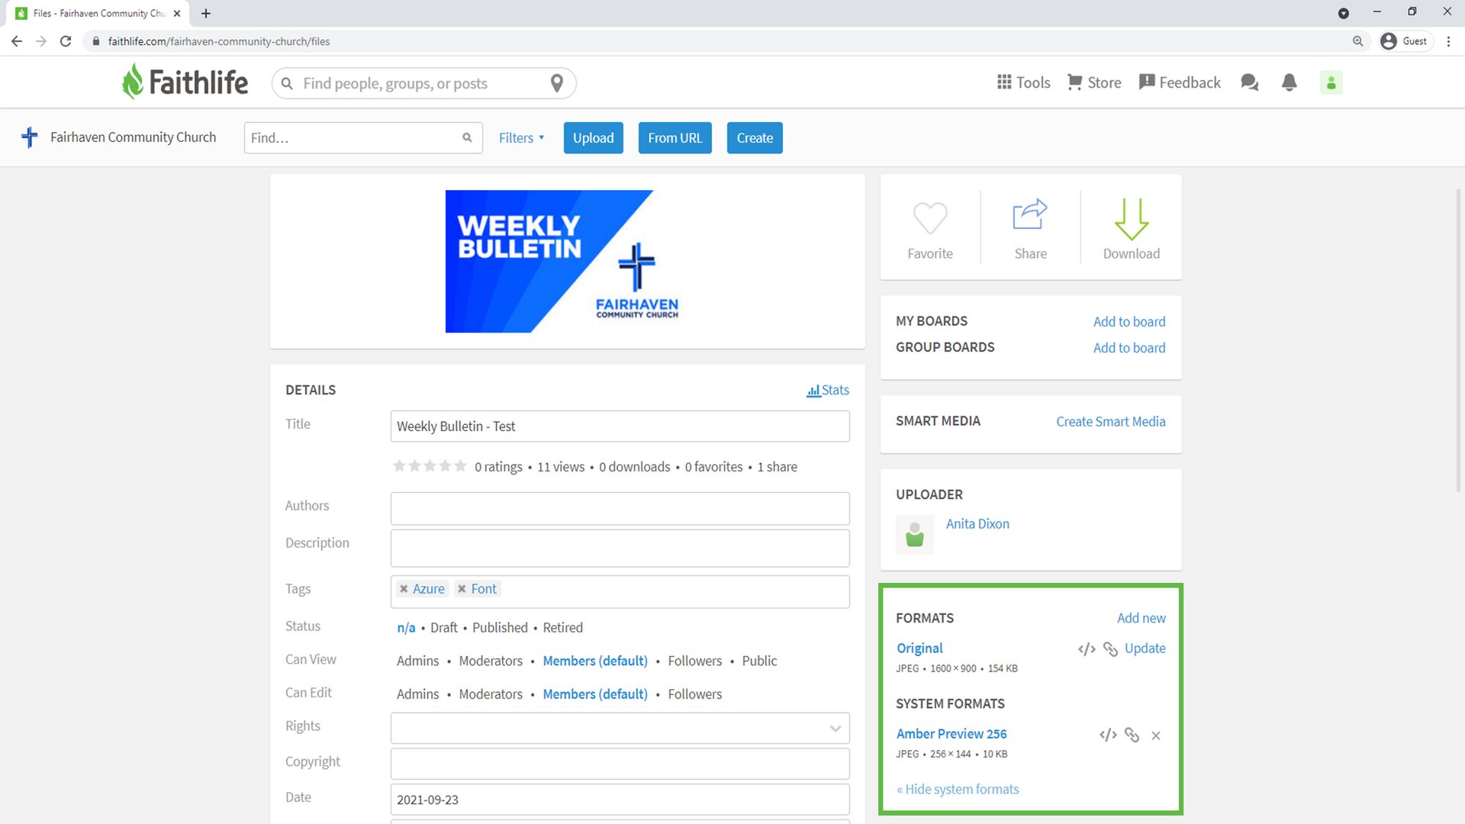Select the Files - Fairhaven browser tab

point(99,13)
